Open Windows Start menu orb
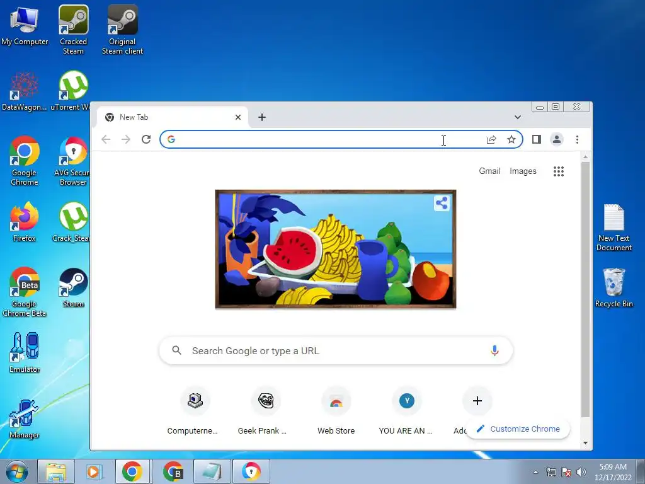 point(16,471)
